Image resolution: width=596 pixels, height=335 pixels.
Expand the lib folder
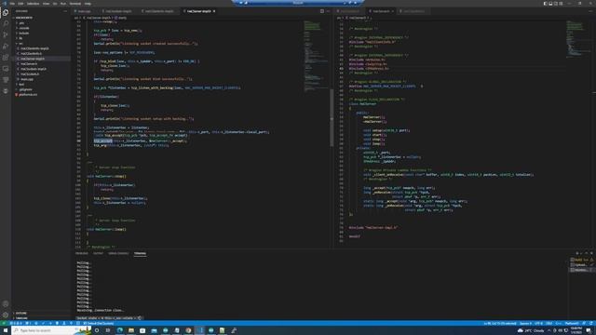click(20, 38)
